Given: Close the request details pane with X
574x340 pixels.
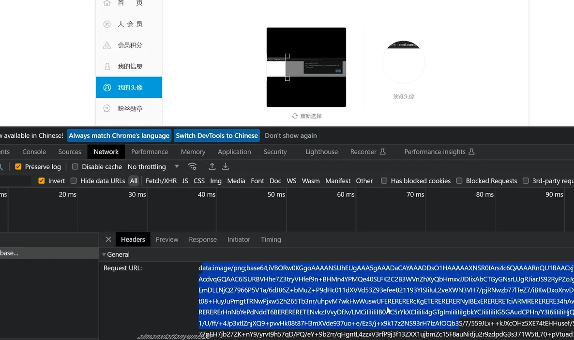Looking at the screenshot, I should coord(108,239).
